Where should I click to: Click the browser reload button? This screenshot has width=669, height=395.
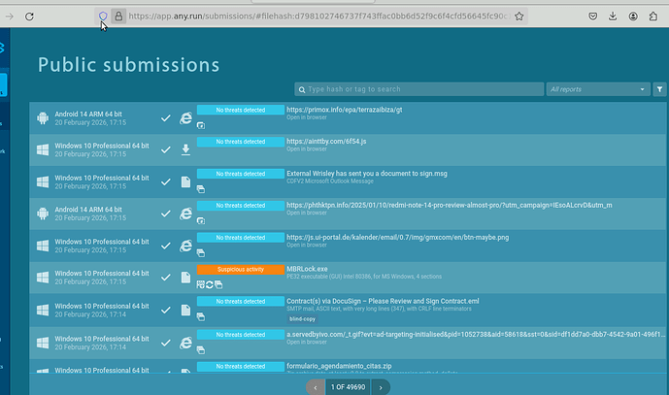(30, 16)
